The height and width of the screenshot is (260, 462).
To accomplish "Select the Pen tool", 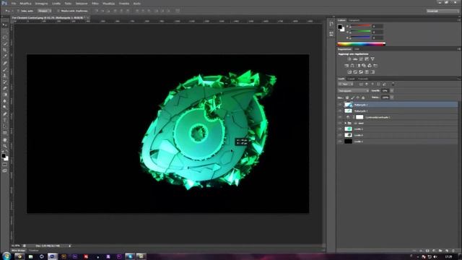I will [x=5, y=114].
